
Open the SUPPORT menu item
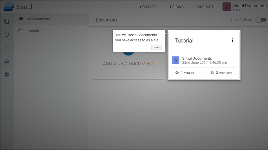(206, 7)
